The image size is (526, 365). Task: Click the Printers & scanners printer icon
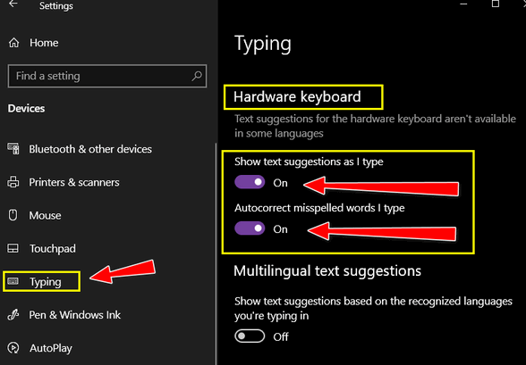click(x=13, y=182)
